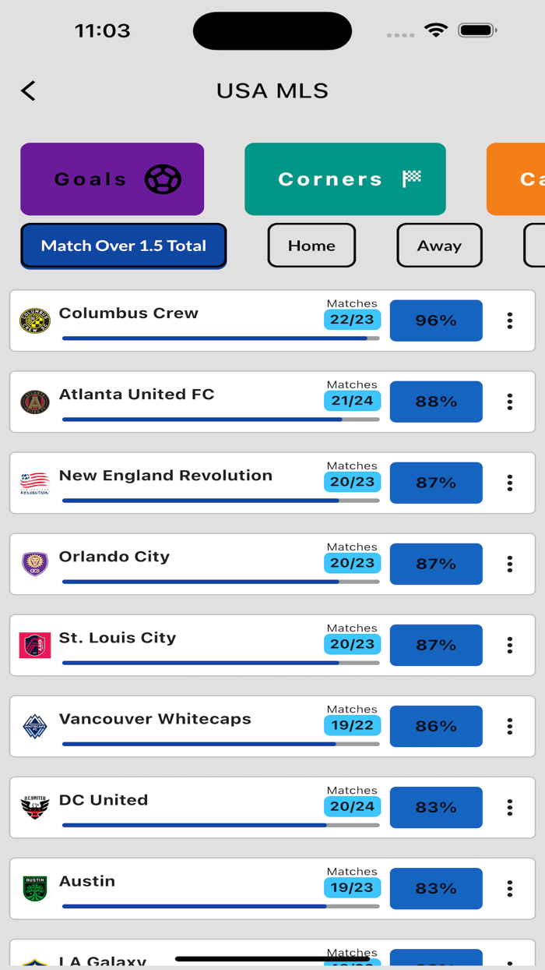Enable the Match Over 1.5 Total filter
This screenshot has height=970, width=545.
(x=123, y=246)
